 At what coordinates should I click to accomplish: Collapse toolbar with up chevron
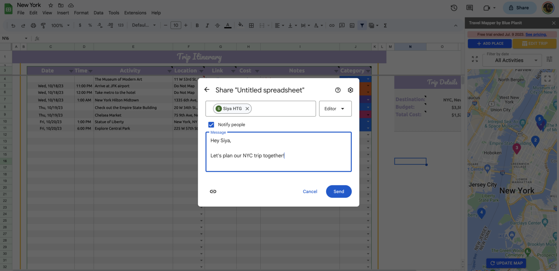(456, 25)
